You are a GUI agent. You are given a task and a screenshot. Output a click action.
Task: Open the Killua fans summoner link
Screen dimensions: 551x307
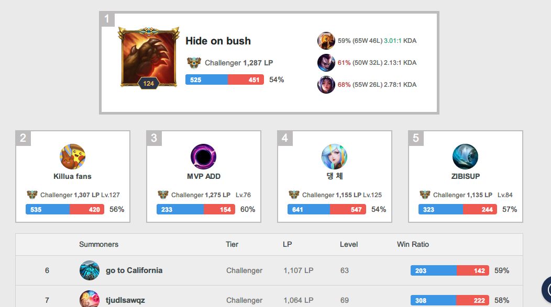click(x=72, y=176)
